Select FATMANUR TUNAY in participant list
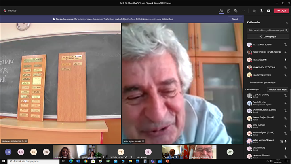Viewport: 291px width, 164px height. [262, 45]
